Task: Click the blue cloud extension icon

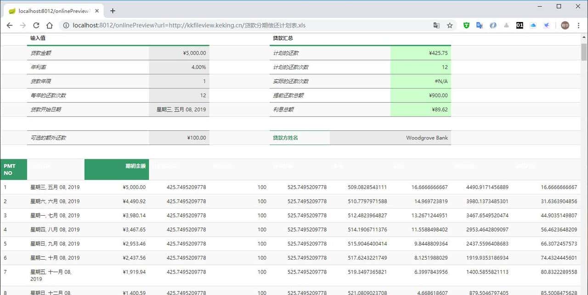Action: pyautogui.click(x=532, y=25)
